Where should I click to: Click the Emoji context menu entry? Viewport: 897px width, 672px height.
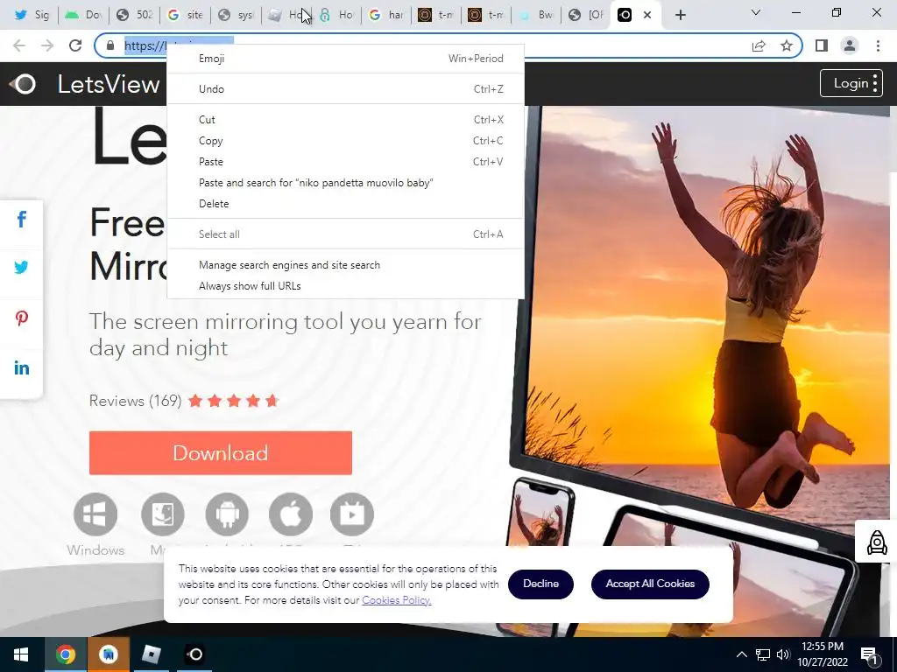point(345,59)
